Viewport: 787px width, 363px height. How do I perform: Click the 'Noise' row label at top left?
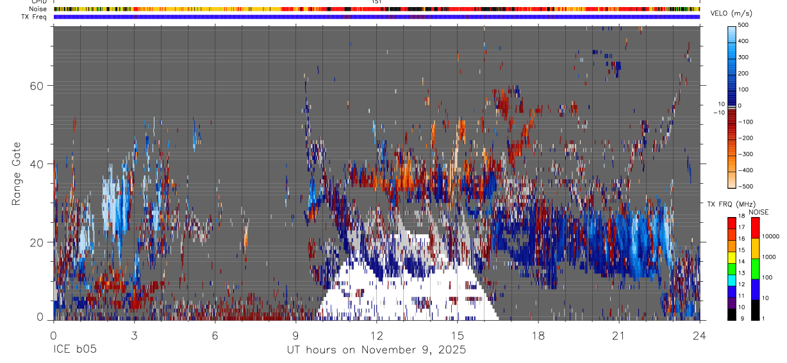pyautogui.click(x=38, y=10)
